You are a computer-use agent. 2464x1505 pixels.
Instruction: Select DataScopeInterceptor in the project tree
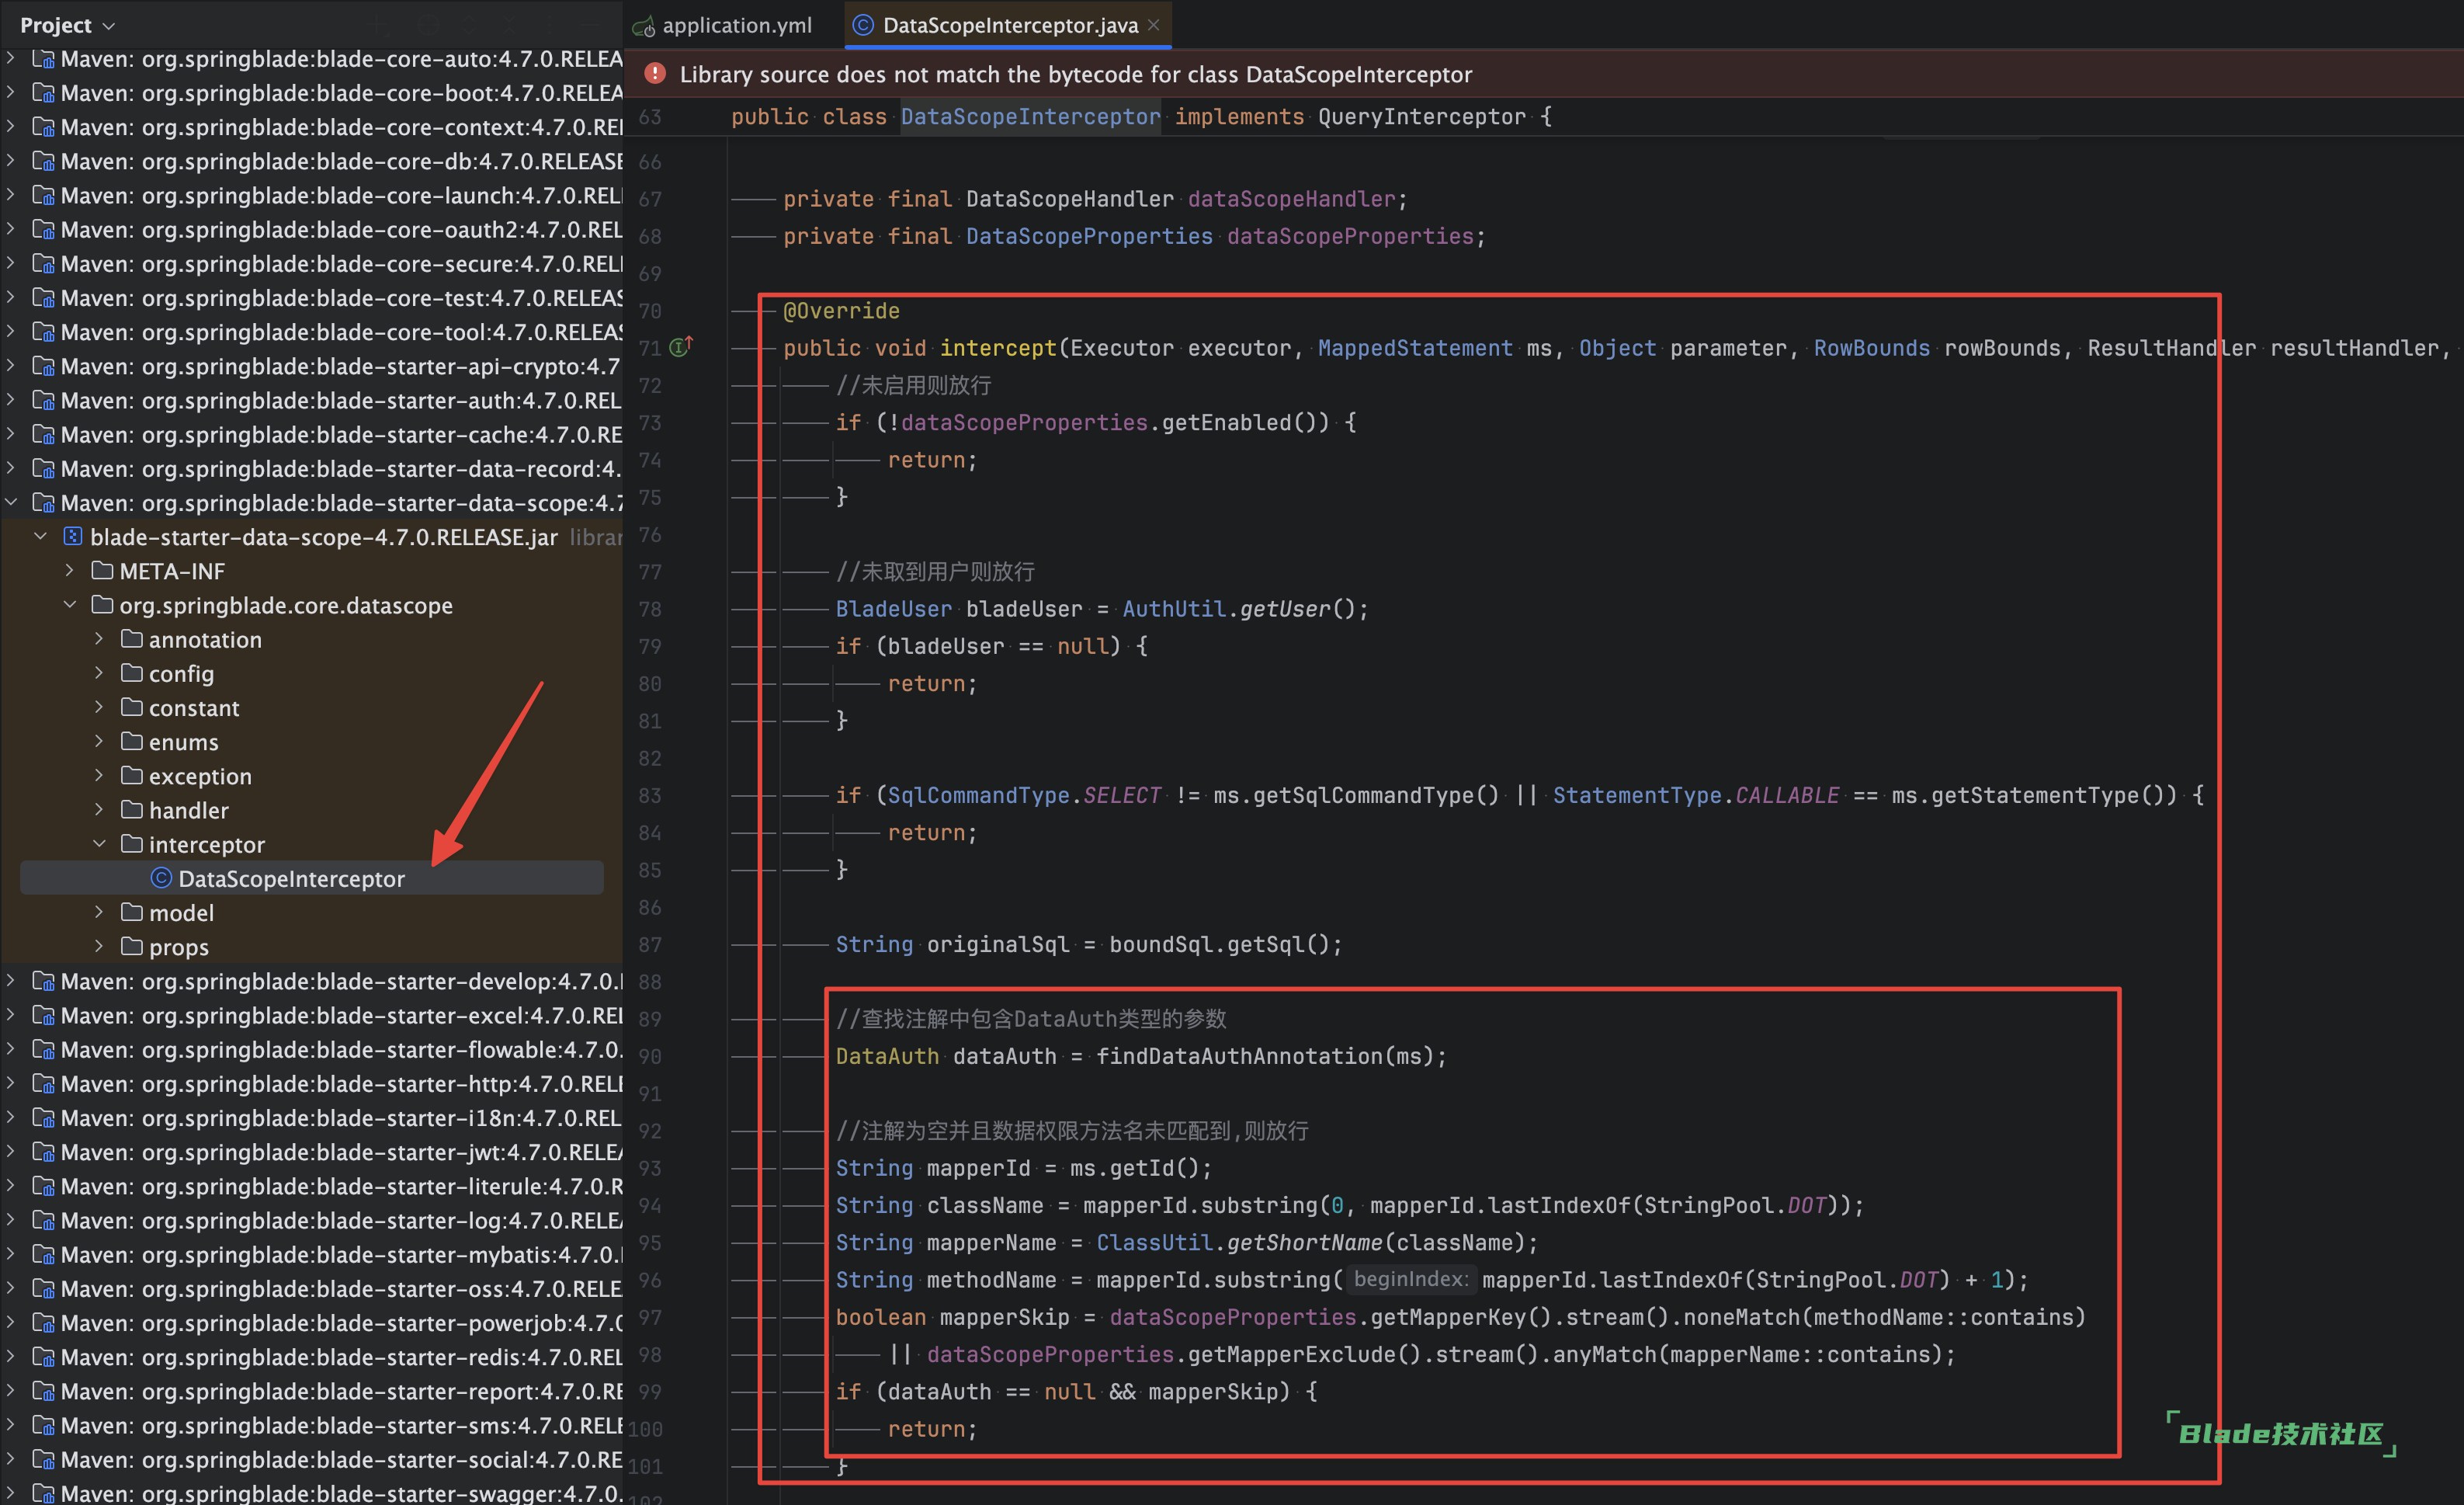point(290,878)
